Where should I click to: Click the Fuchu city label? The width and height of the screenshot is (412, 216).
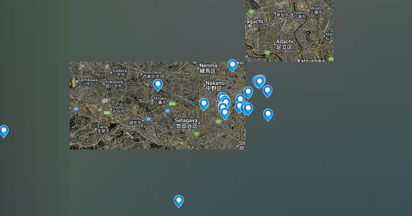click(x=118, y=109)
